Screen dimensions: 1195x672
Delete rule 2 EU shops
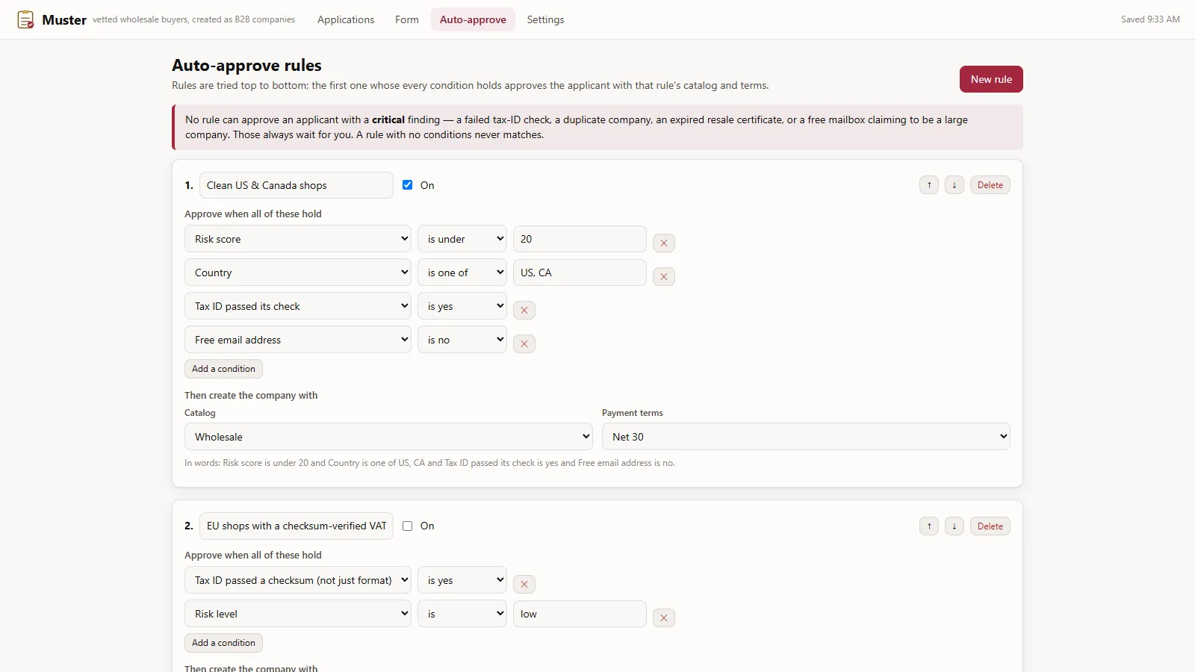(x=990, y=526)
